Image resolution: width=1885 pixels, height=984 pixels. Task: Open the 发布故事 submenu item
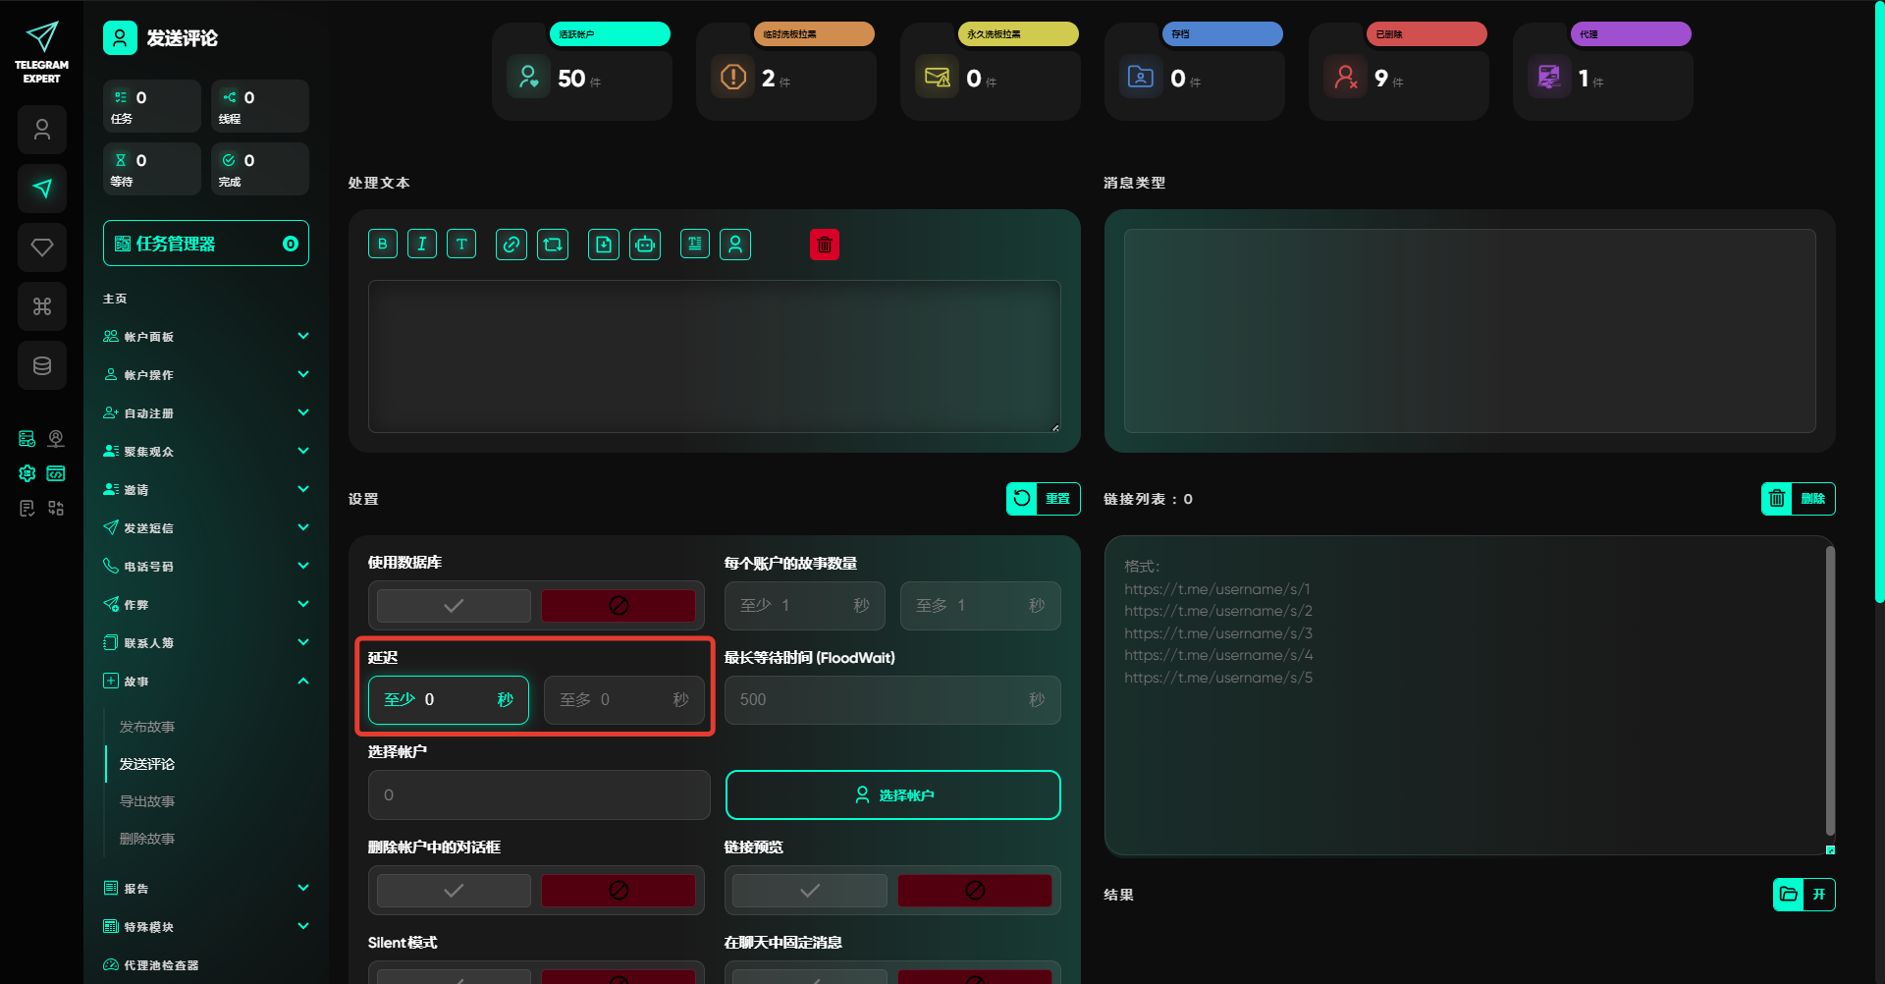[147, 727]
